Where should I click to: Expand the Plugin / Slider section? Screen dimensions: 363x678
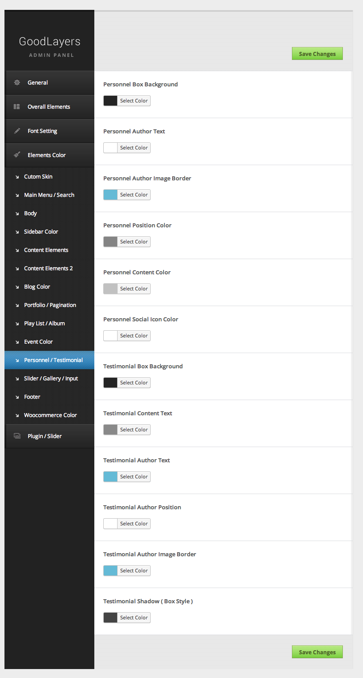[45, 436]
